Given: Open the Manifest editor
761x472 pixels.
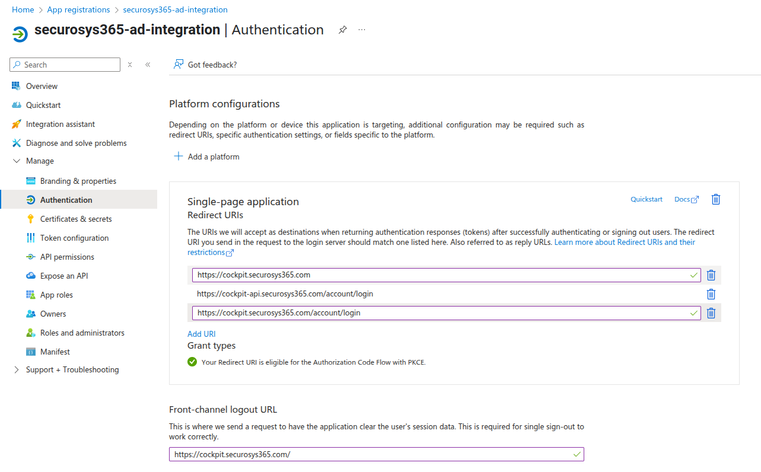Looking at the screenshot, I should (x=55, y=352).
